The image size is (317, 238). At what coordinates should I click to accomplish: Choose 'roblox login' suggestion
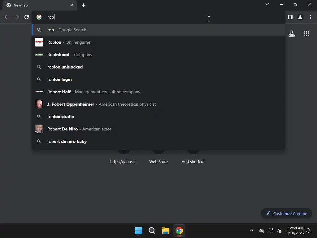click(158, 79)
